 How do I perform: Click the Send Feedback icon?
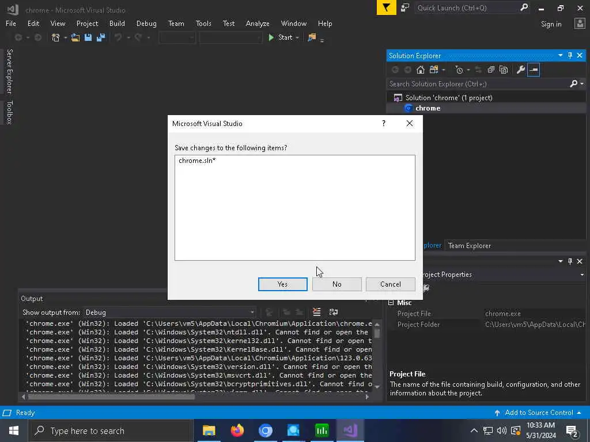[405, 7]
